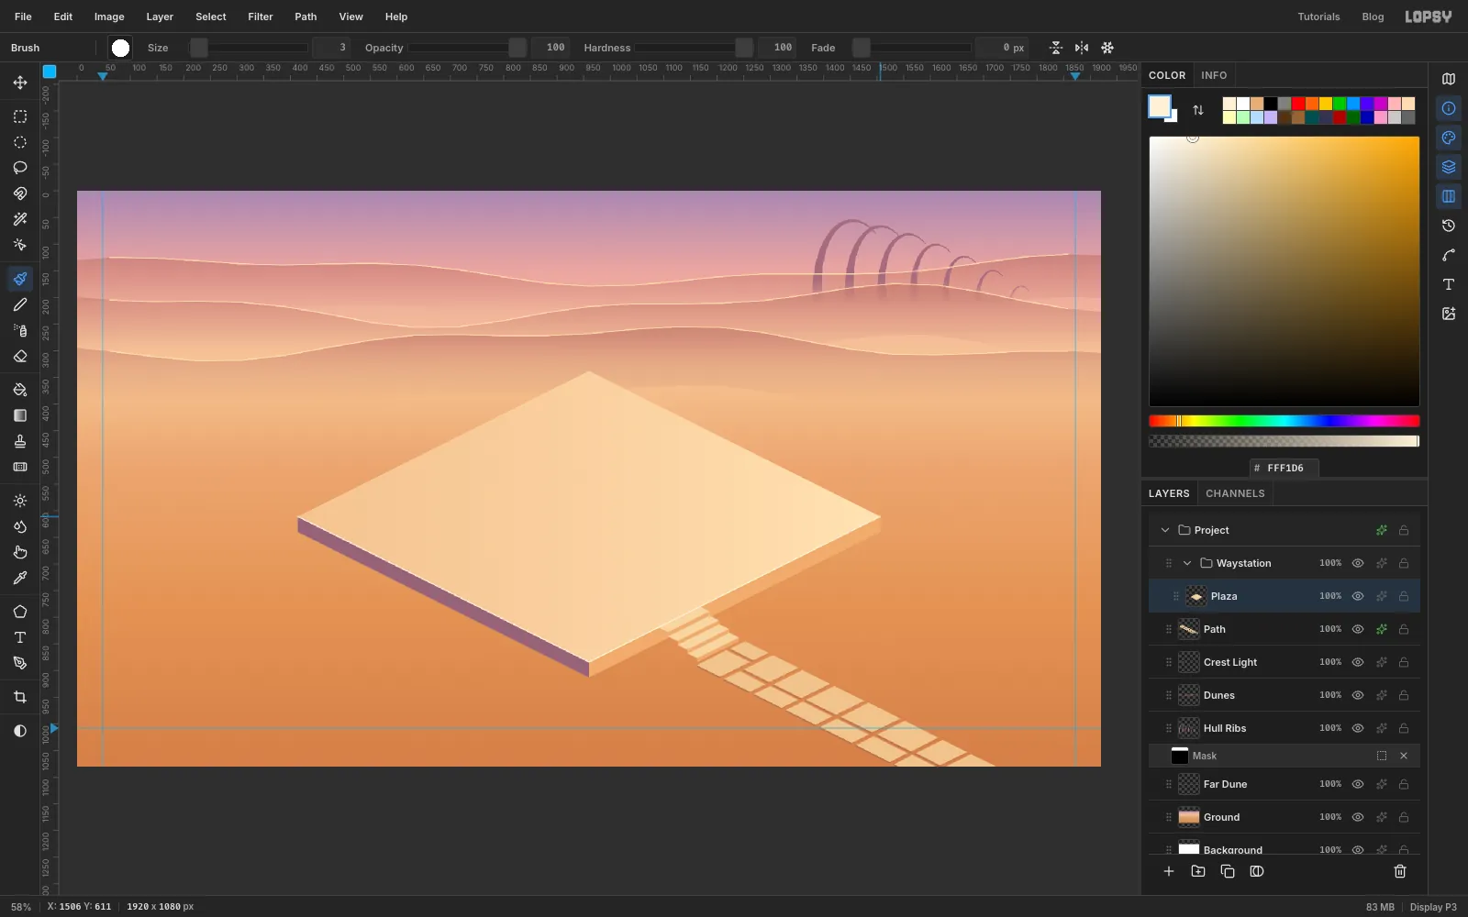
Task: Open the Blog link
Action: pos(1373,17)
